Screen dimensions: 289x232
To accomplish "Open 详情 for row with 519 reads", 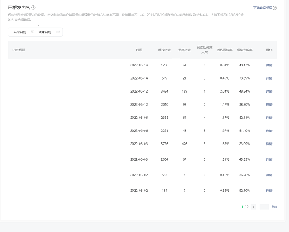I will click(269, 78).
